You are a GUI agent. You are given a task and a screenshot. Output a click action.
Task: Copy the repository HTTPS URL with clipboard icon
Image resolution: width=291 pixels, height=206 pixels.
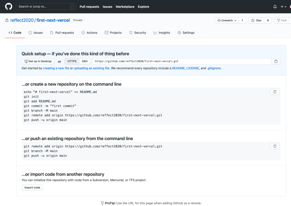click(x=276, y=61)
